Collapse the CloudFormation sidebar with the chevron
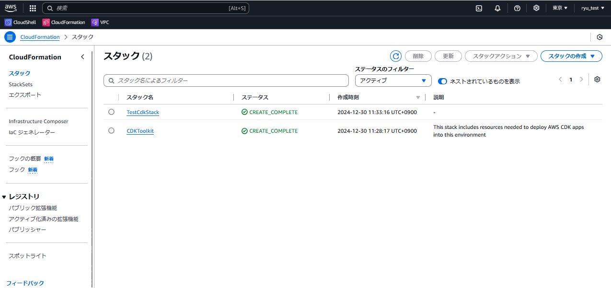Viewport: 611px width, 288px height. pyautogui.click(x=82, y=57)
